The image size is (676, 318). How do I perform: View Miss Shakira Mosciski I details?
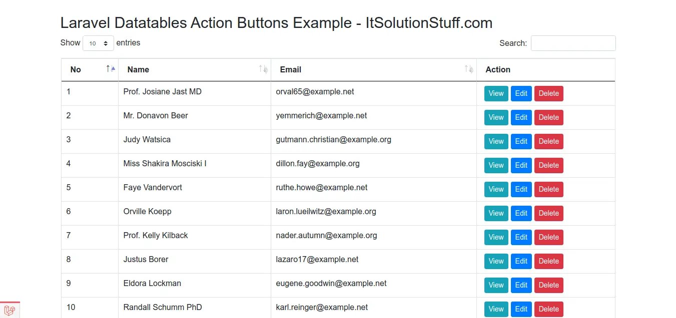pyautogui.click(x=496, y=165)
